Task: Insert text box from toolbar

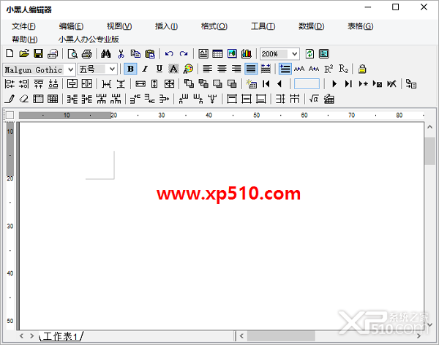Action: [x=203, y=53]
